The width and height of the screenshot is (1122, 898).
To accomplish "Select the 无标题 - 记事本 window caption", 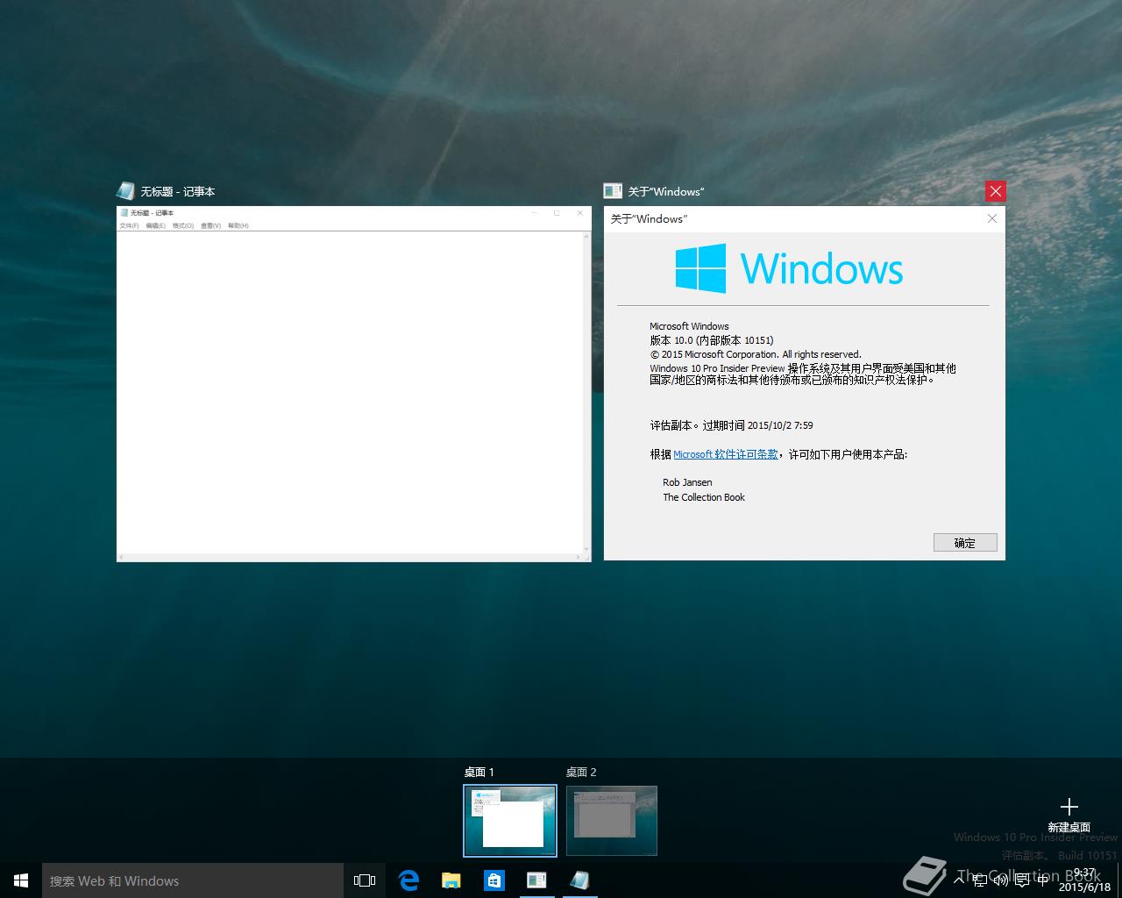I will coord(178,191).
